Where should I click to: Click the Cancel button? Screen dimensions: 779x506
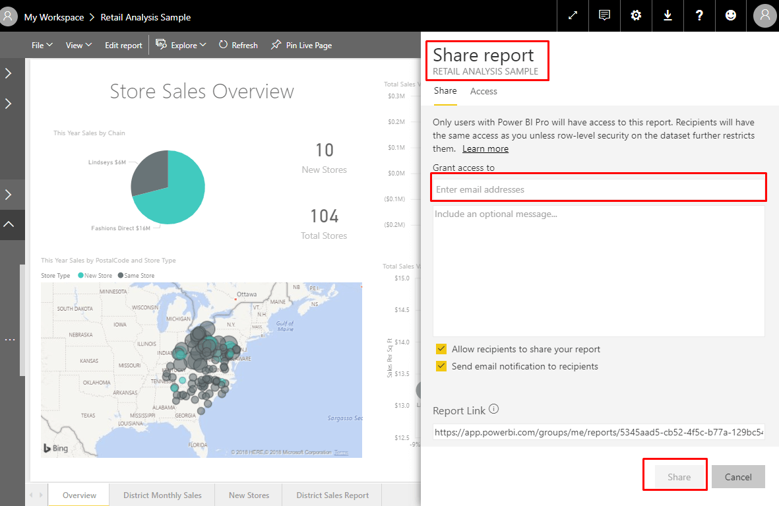point(738,477)
